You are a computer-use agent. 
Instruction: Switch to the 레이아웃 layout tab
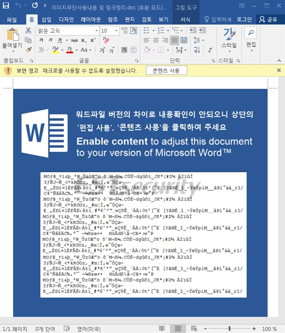91,19
